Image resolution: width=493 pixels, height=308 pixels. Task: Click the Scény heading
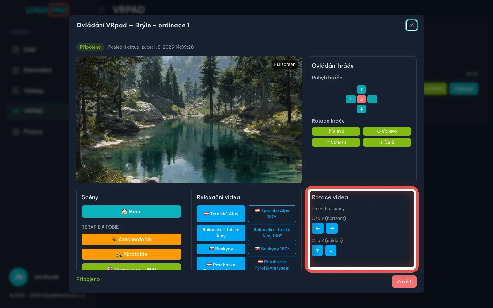90,197
